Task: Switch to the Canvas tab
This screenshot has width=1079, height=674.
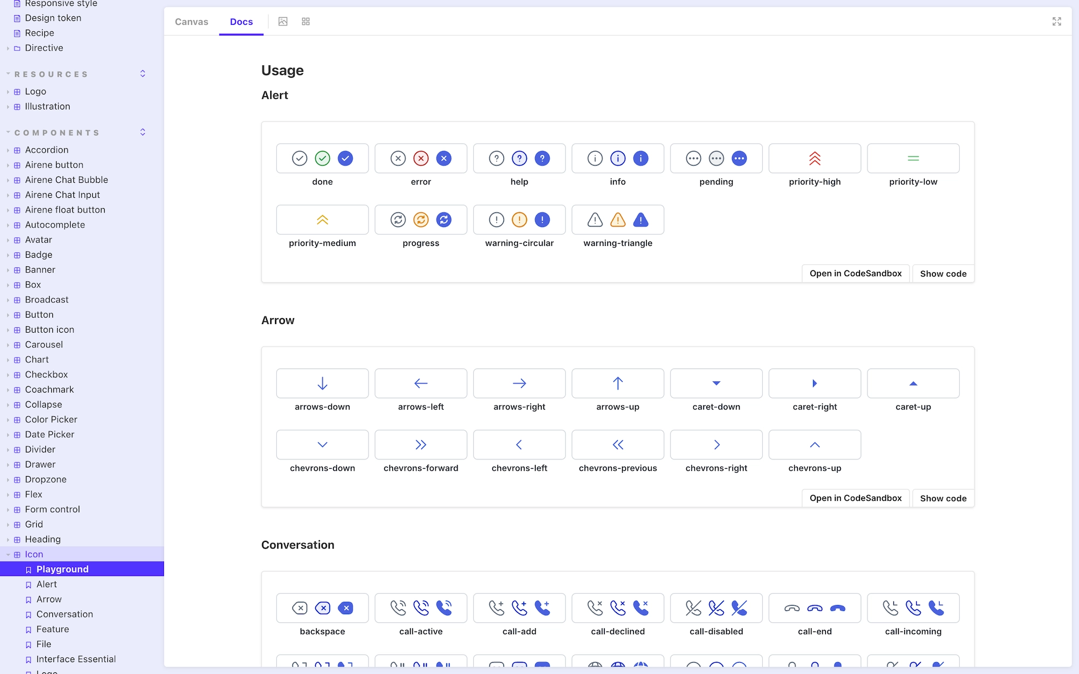Action: [192, 22]
